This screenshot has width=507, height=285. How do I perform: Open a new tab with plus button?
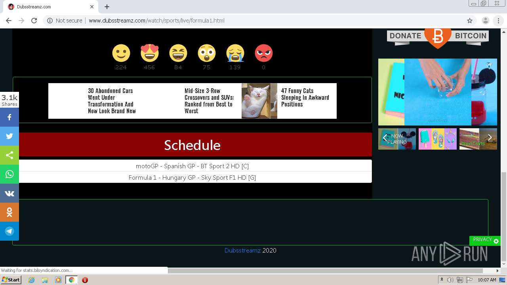[x=107, y=7]
